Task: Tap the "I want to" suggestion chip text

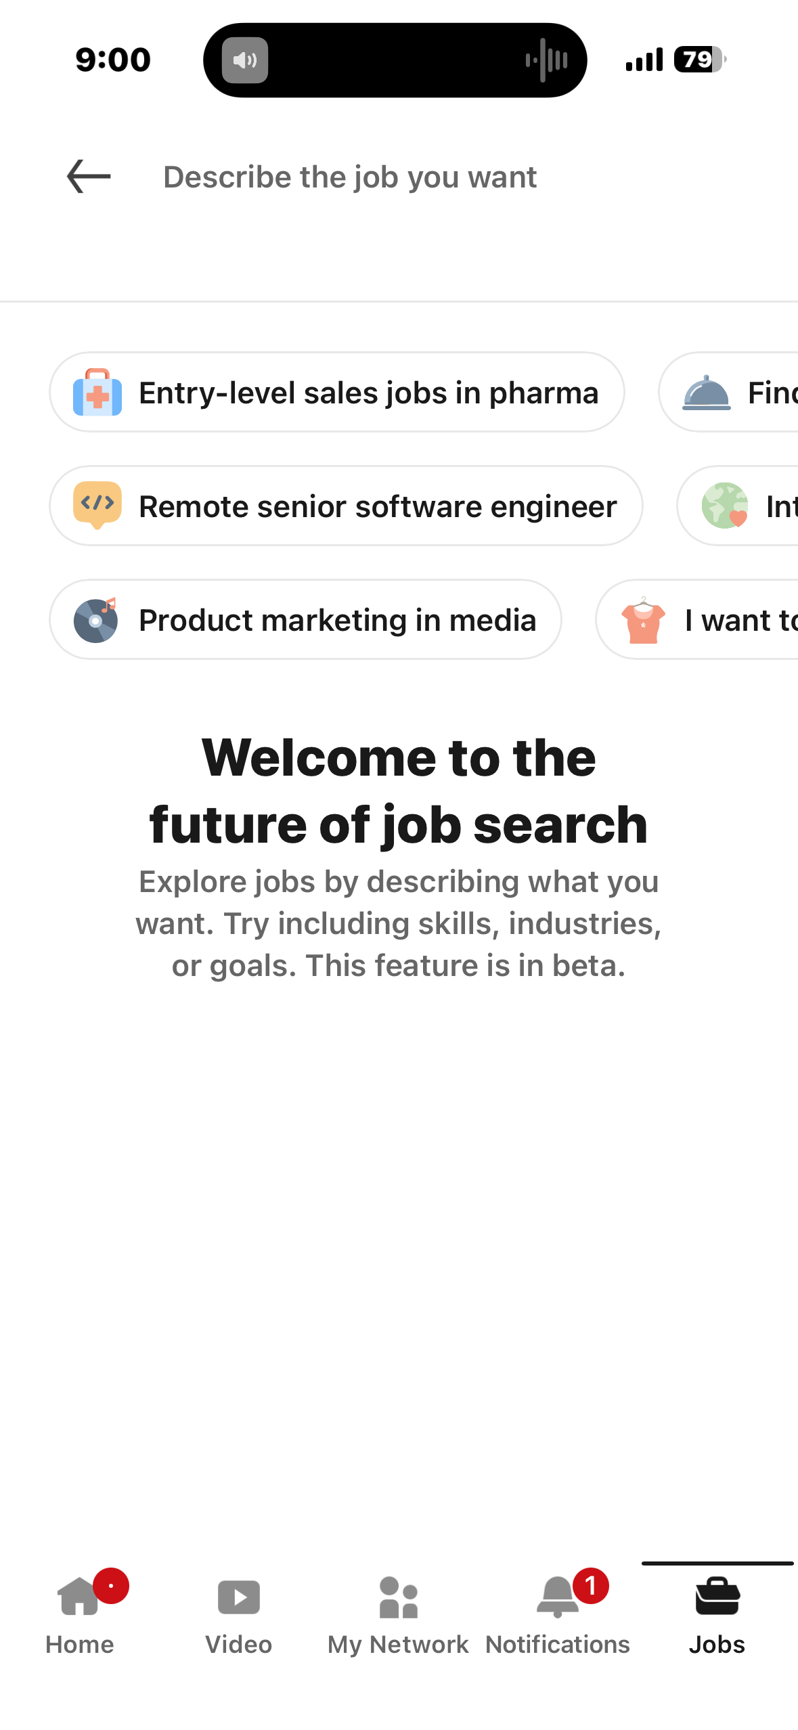Action: pyautogui.click(x=740, y=620)
